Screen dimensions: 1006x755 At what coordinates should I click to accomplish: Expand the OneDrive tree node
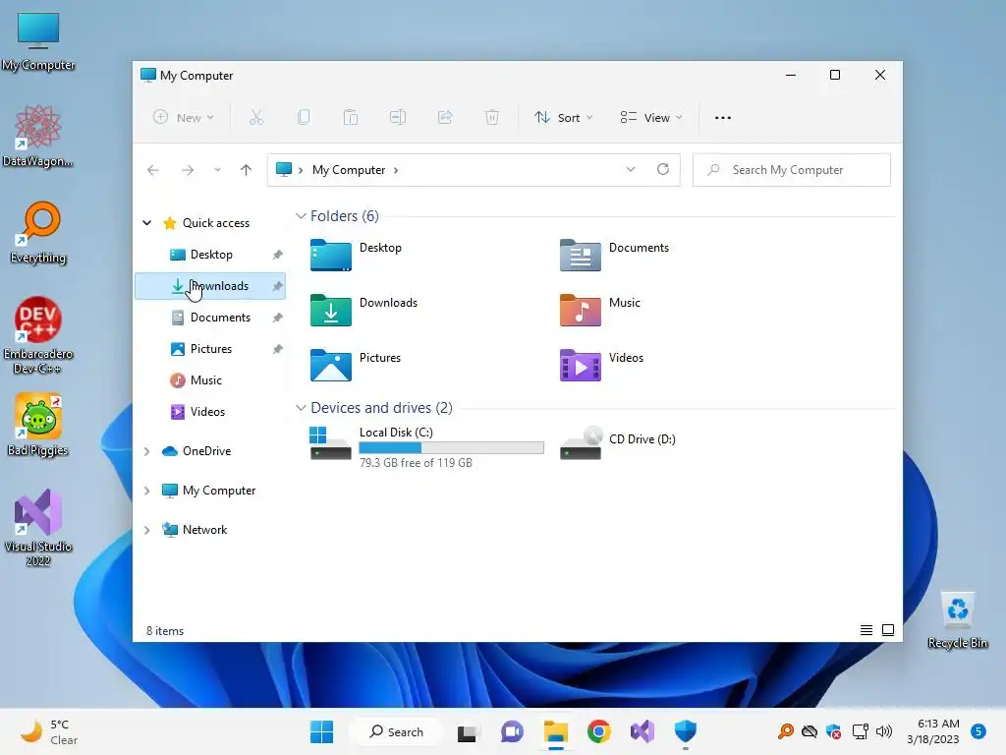coord(147,451)
